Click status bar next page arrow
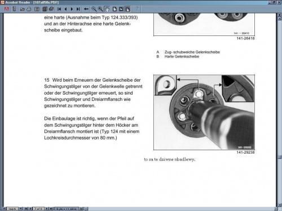Image resolution: width=282 pixels, height=211 pixels. tap(47, 209)
